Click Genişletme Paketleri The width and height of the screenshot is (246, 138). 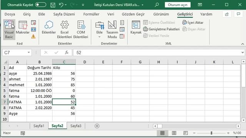(161, 29)
